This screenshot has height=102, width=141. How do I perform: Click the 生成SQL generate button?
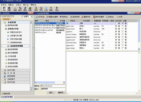(x=110, y=17)
